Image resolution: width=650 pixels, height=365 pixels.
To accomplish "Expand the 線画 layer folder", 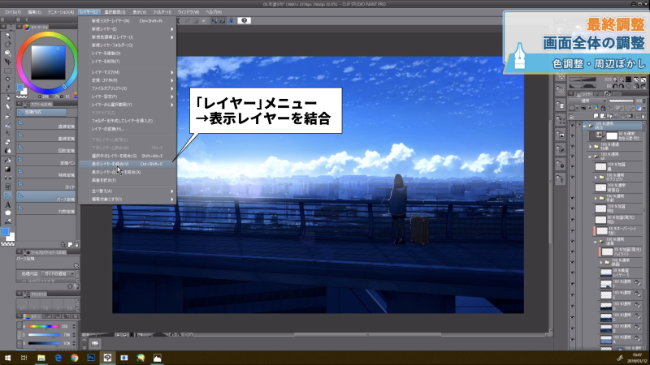I will click(602, 262).
